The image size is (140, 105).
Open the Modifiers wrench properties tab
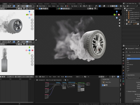pyautogui.click(x=123, y=73)
